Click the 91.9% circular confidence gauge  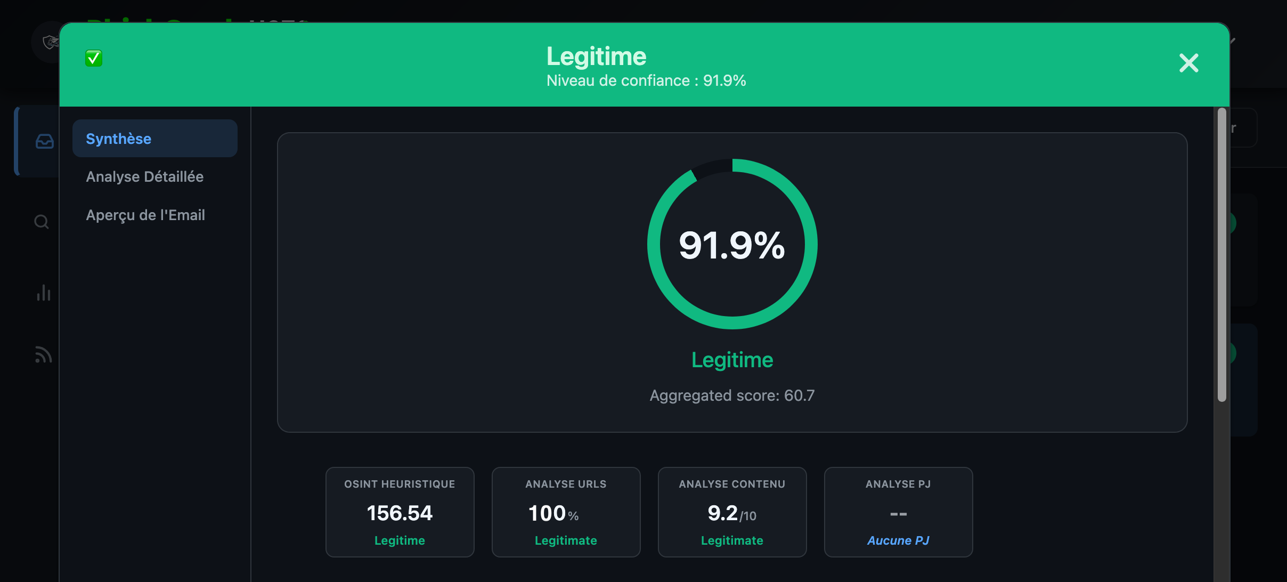[732, 245]
